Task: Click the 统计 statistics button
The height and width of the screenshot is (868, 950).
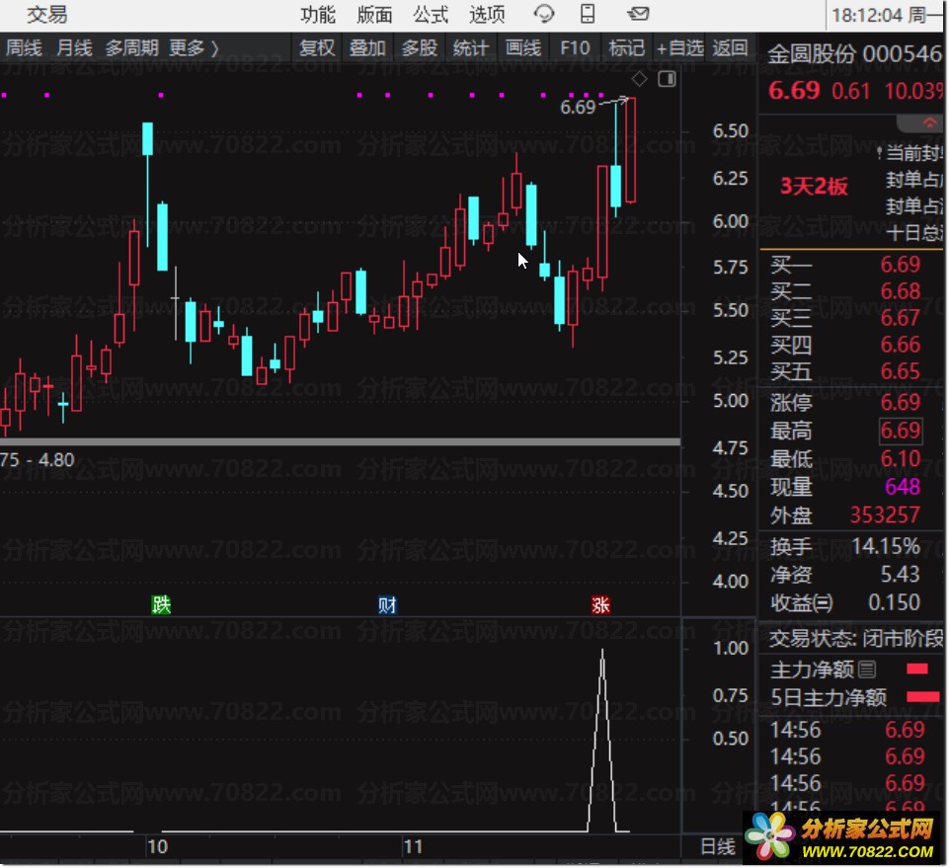Action: point(470,47)
